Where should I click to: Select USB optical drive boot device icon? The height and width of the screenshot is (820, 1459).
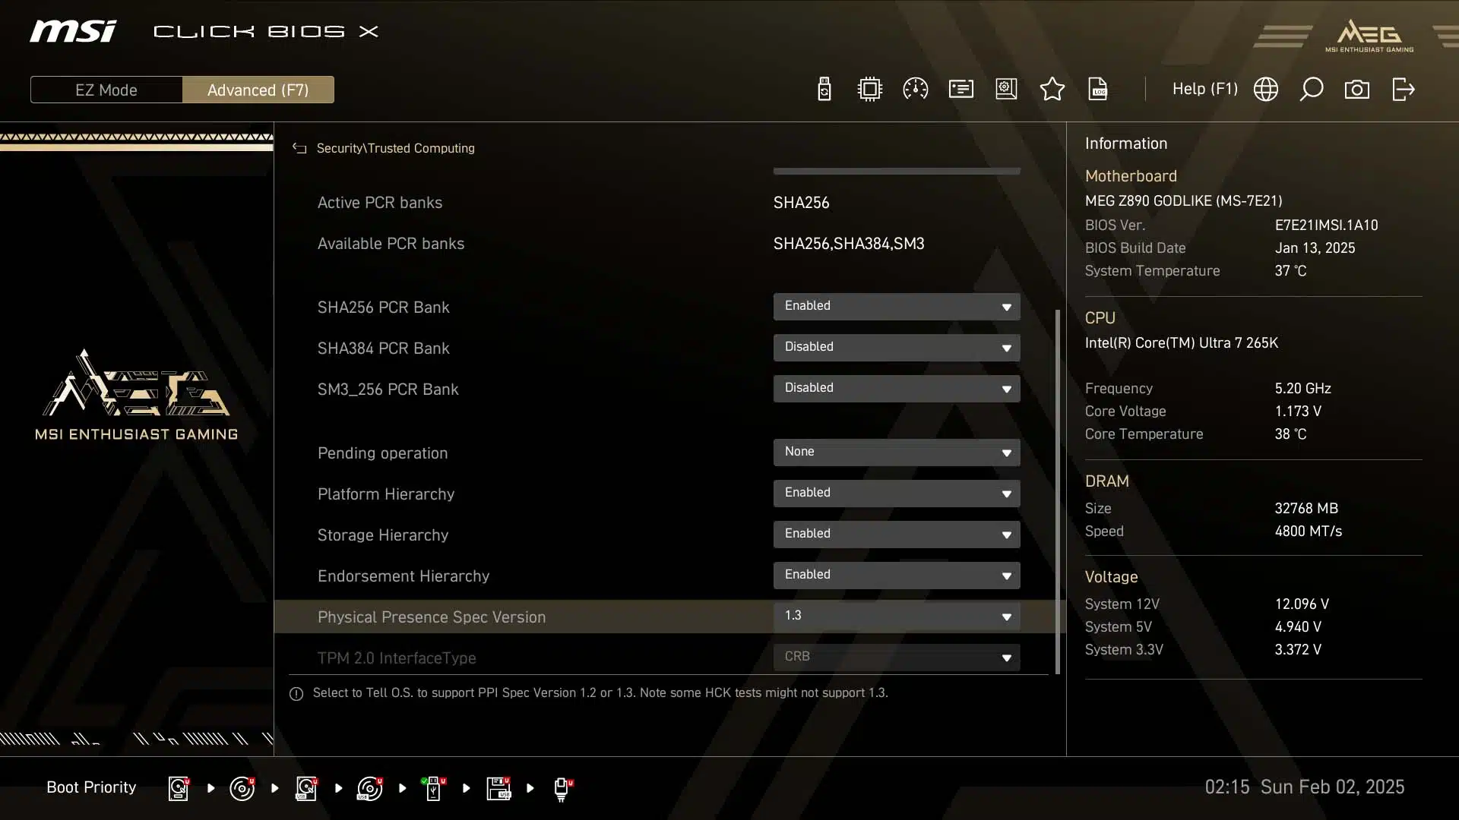370,788
